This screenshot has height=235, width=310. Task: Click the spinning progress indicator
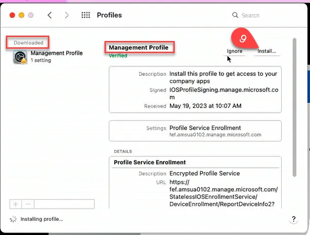coord(13,219)
